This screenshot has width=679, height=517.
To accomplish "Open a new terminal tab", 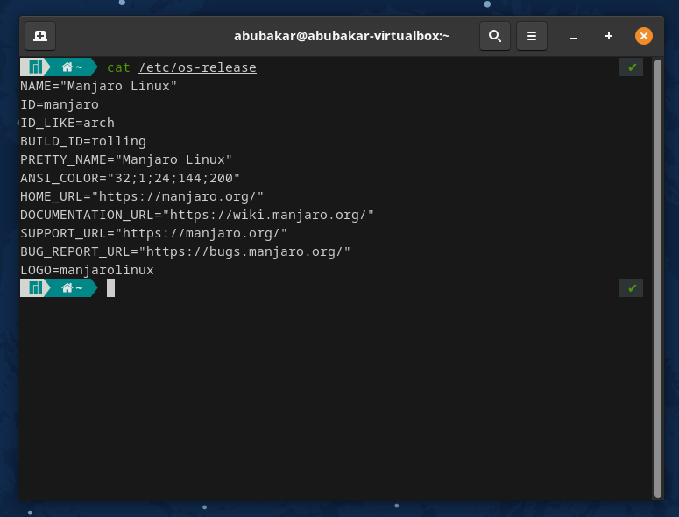I will (x=40, y=36).
